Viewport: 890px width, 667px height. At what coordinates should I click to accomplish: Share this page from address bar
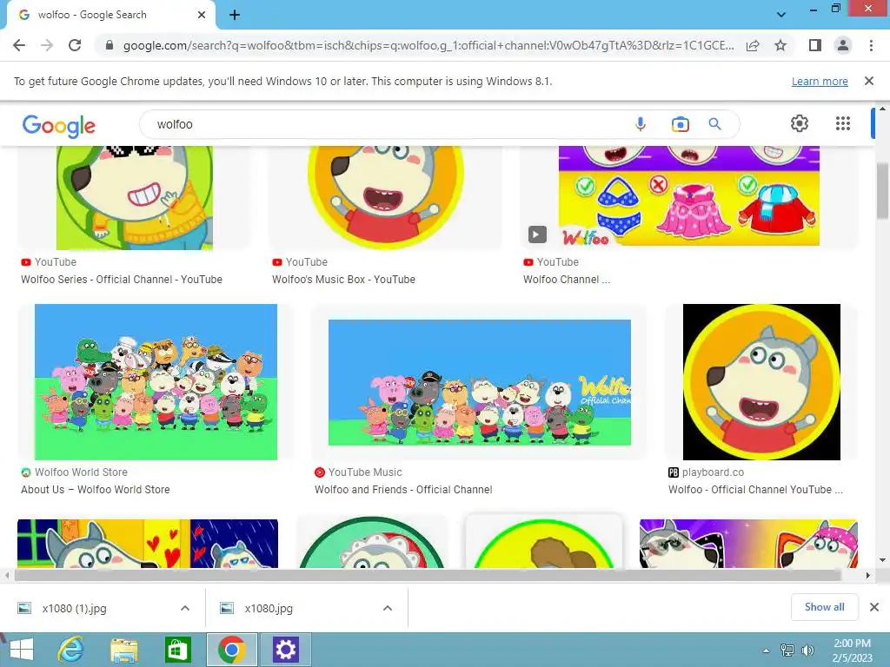(753, 45)
